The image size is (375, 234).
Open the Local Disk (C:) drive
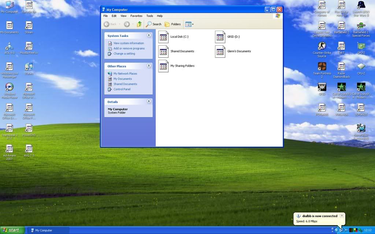[x=173, y=37]
